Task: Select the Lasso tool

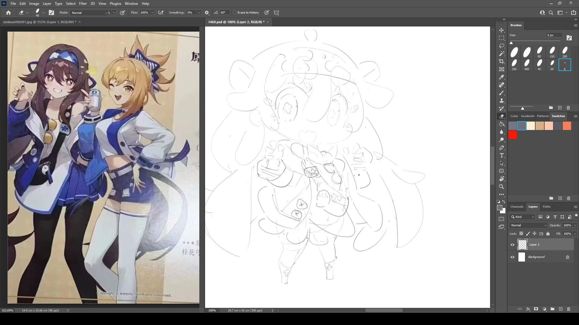Action: [x=501, y=46]
